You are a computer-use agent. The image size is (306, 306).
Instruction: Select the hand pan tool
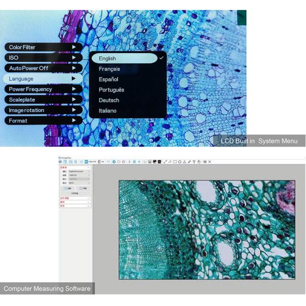[199, 162]
